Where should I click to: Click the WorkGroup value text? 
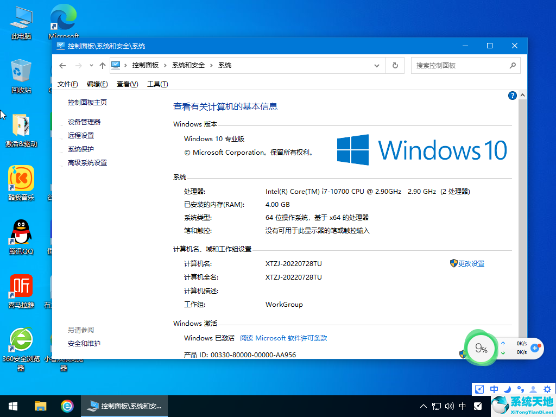tap(284, 304)
